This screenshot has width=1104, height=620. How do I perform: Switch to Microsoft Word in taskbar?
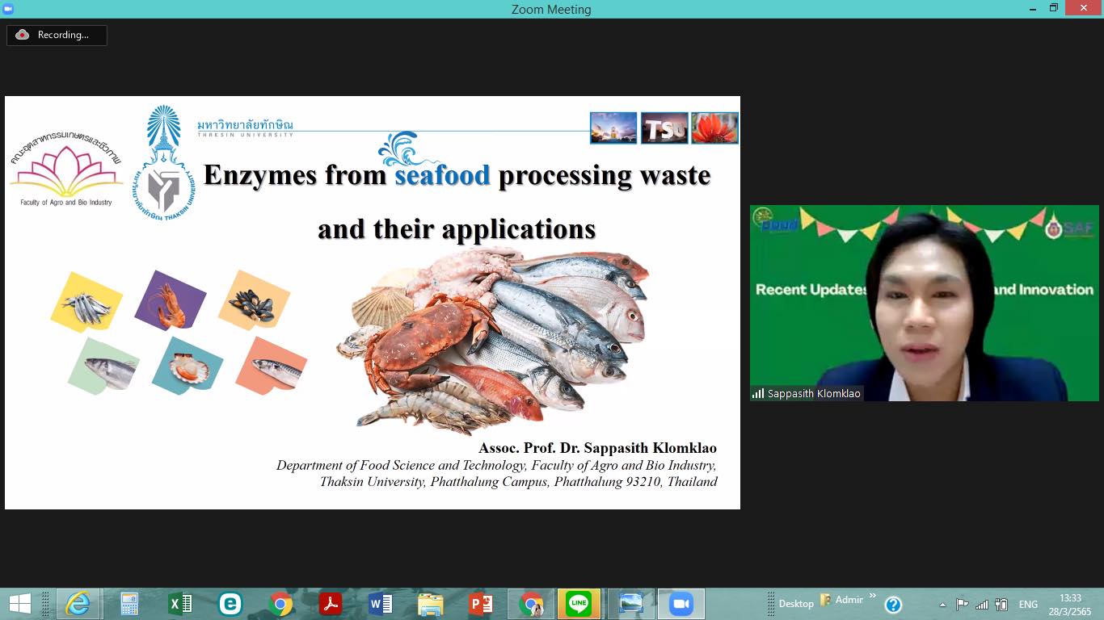point(380,604)
